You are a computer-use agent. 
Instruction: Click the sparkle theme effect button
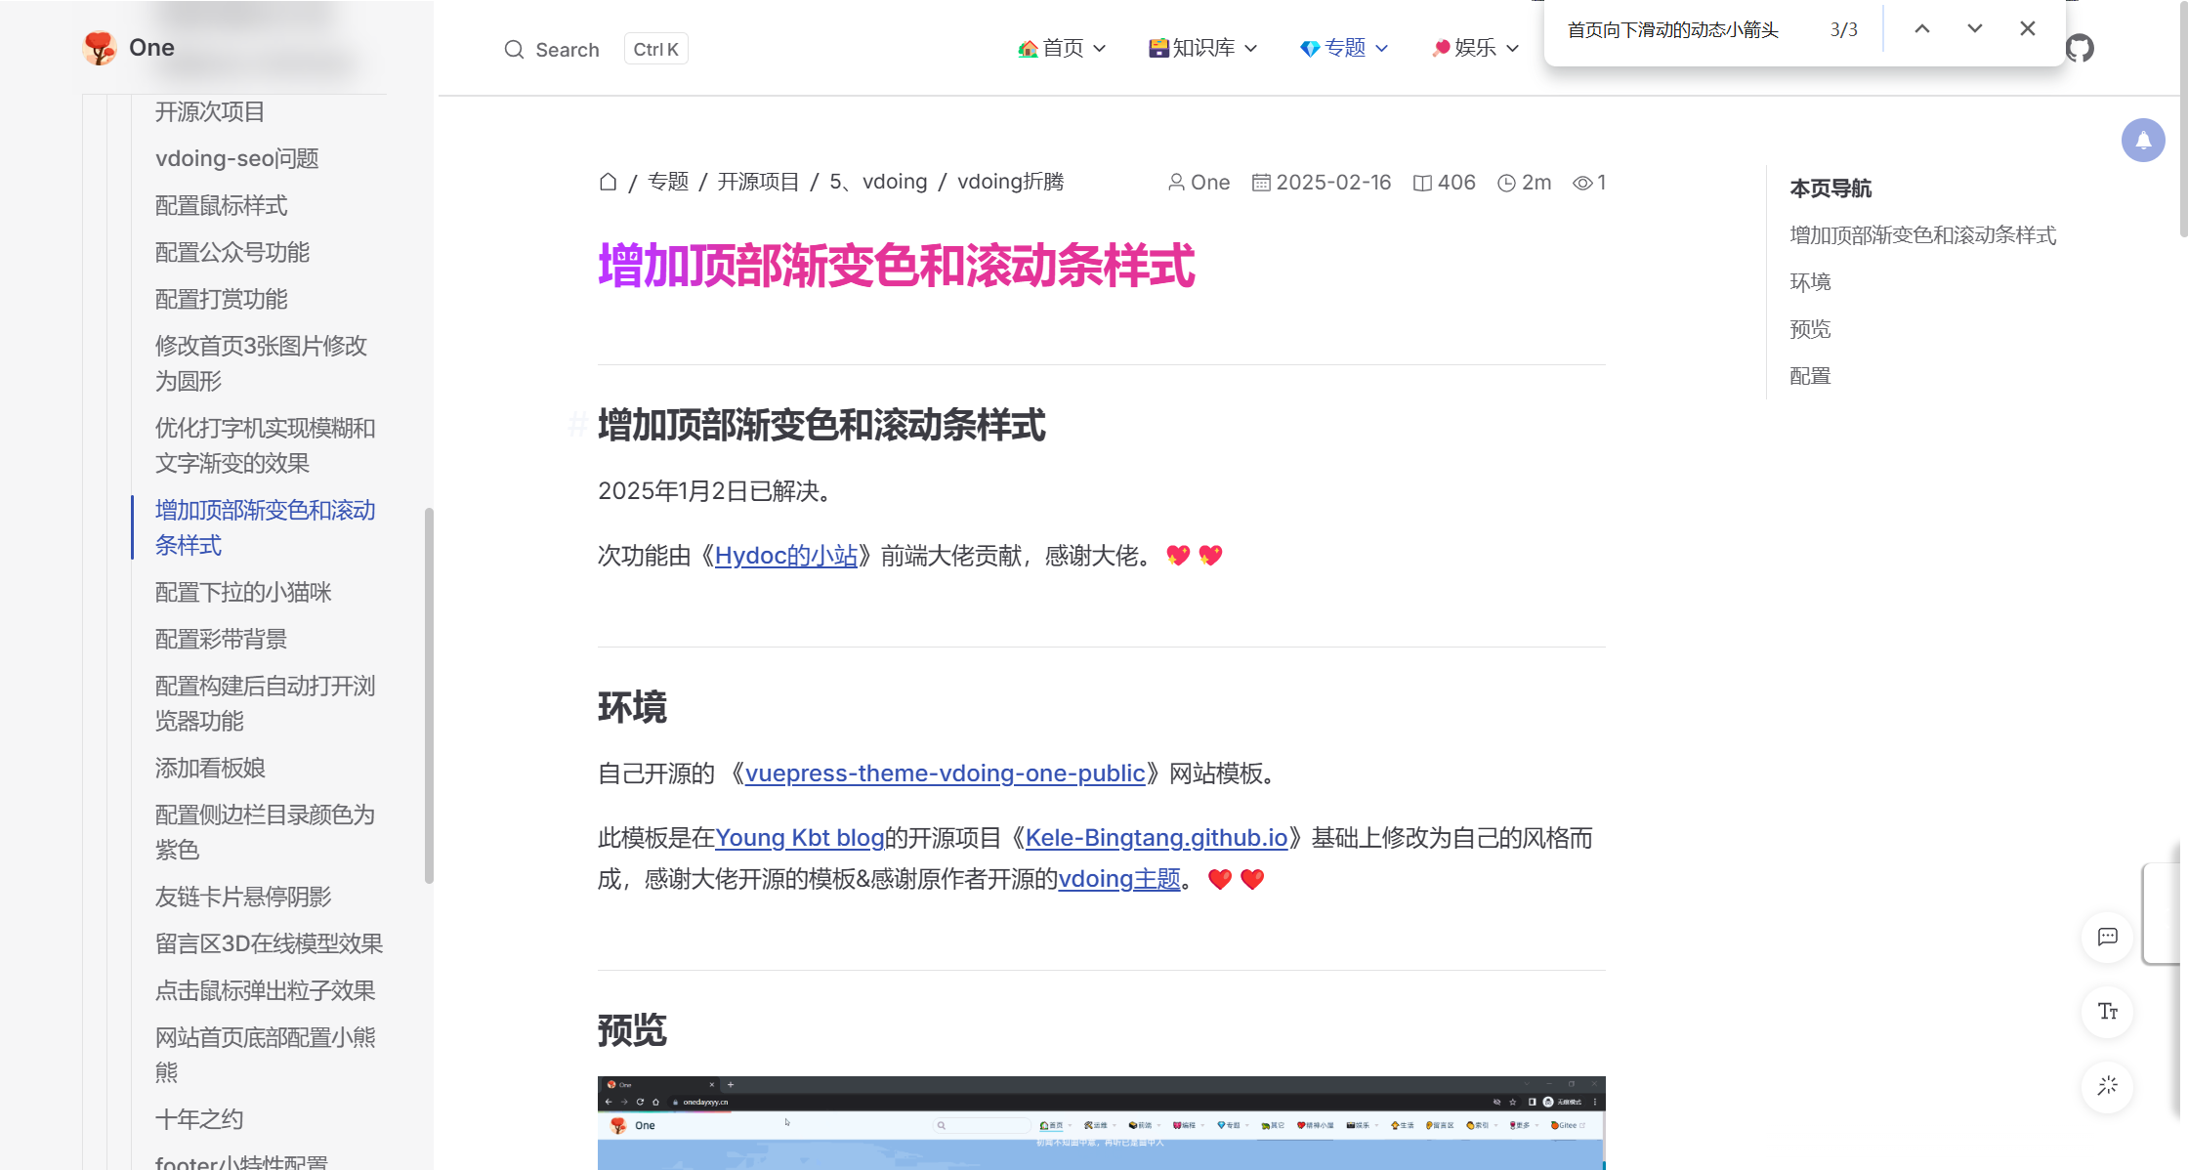tap(2108, 1086)
